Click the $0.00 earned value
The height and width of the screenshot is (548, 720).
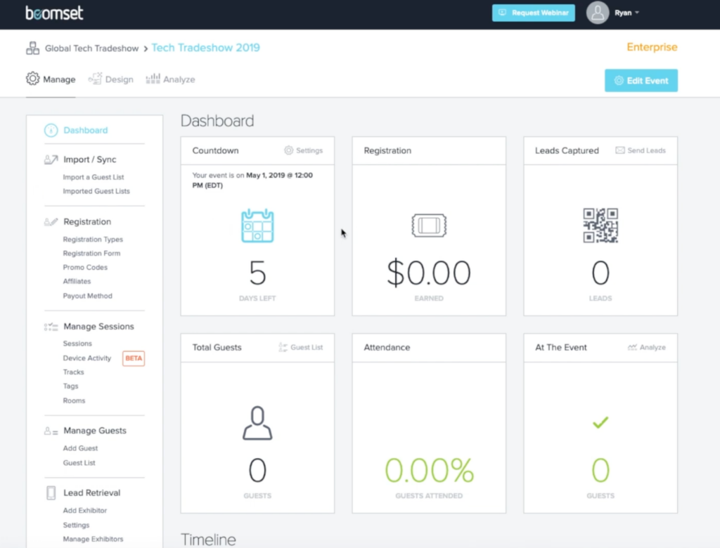click(x=429, y=273)
